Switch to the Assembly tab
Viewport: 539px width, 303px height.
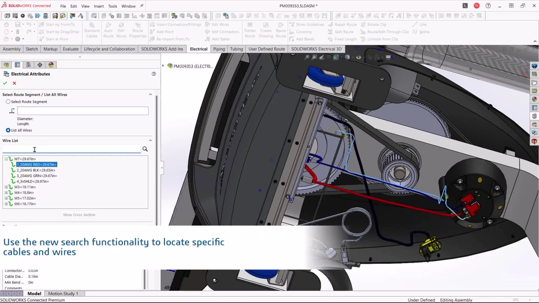(x=12, y=49)
